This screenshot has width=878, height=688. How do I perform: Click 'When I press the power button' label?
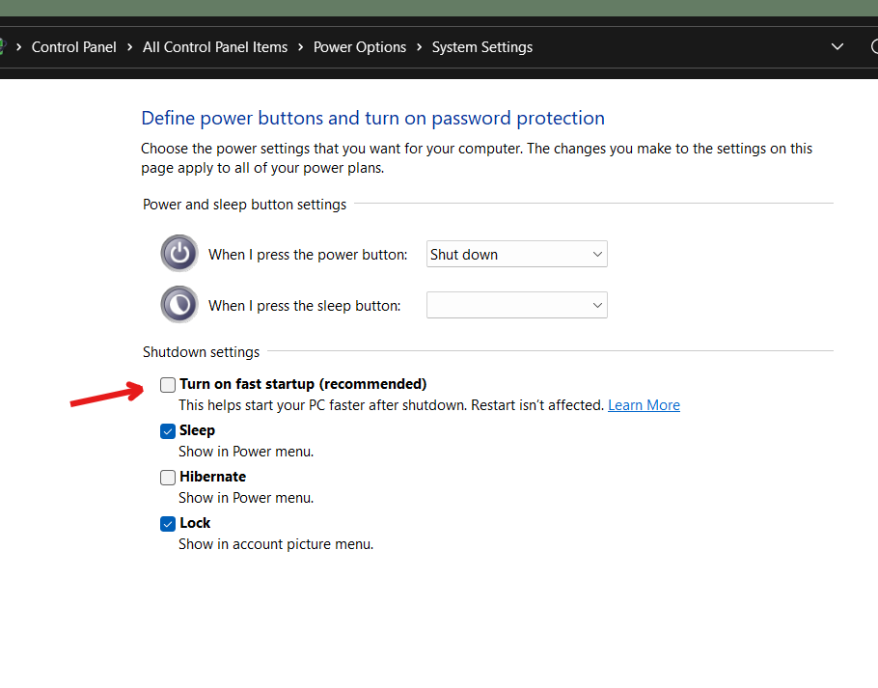tap(308, 255)
